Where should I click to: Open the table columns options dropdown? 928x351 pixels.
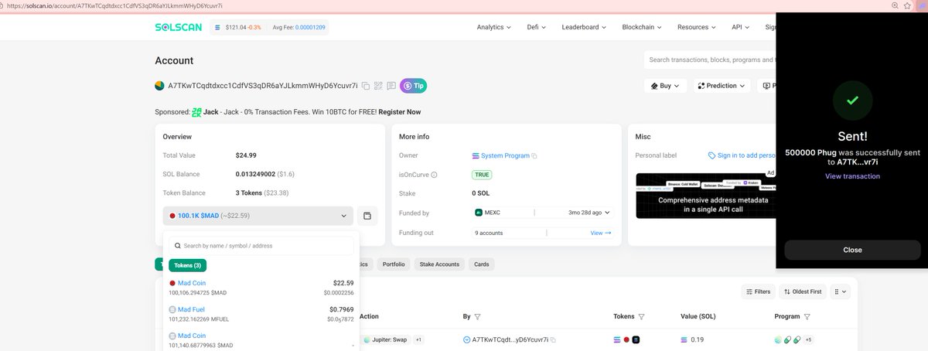pyautogui.click(x=839, y=291)
